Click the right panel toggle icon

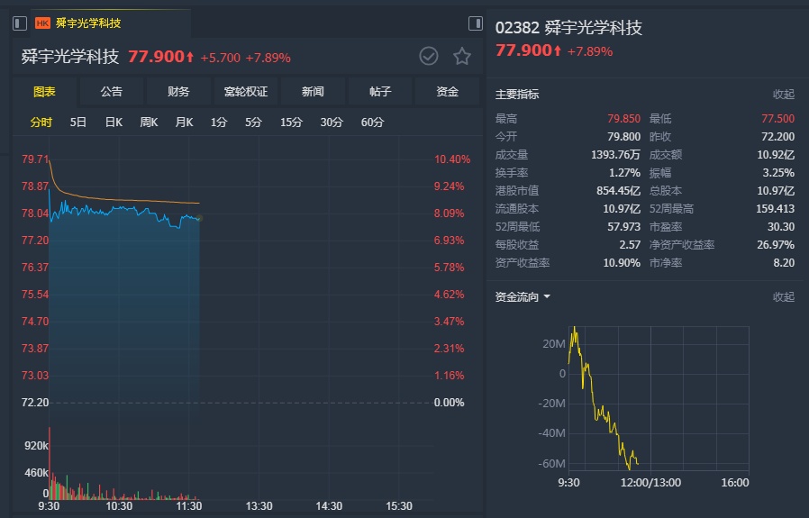[476, 23]
